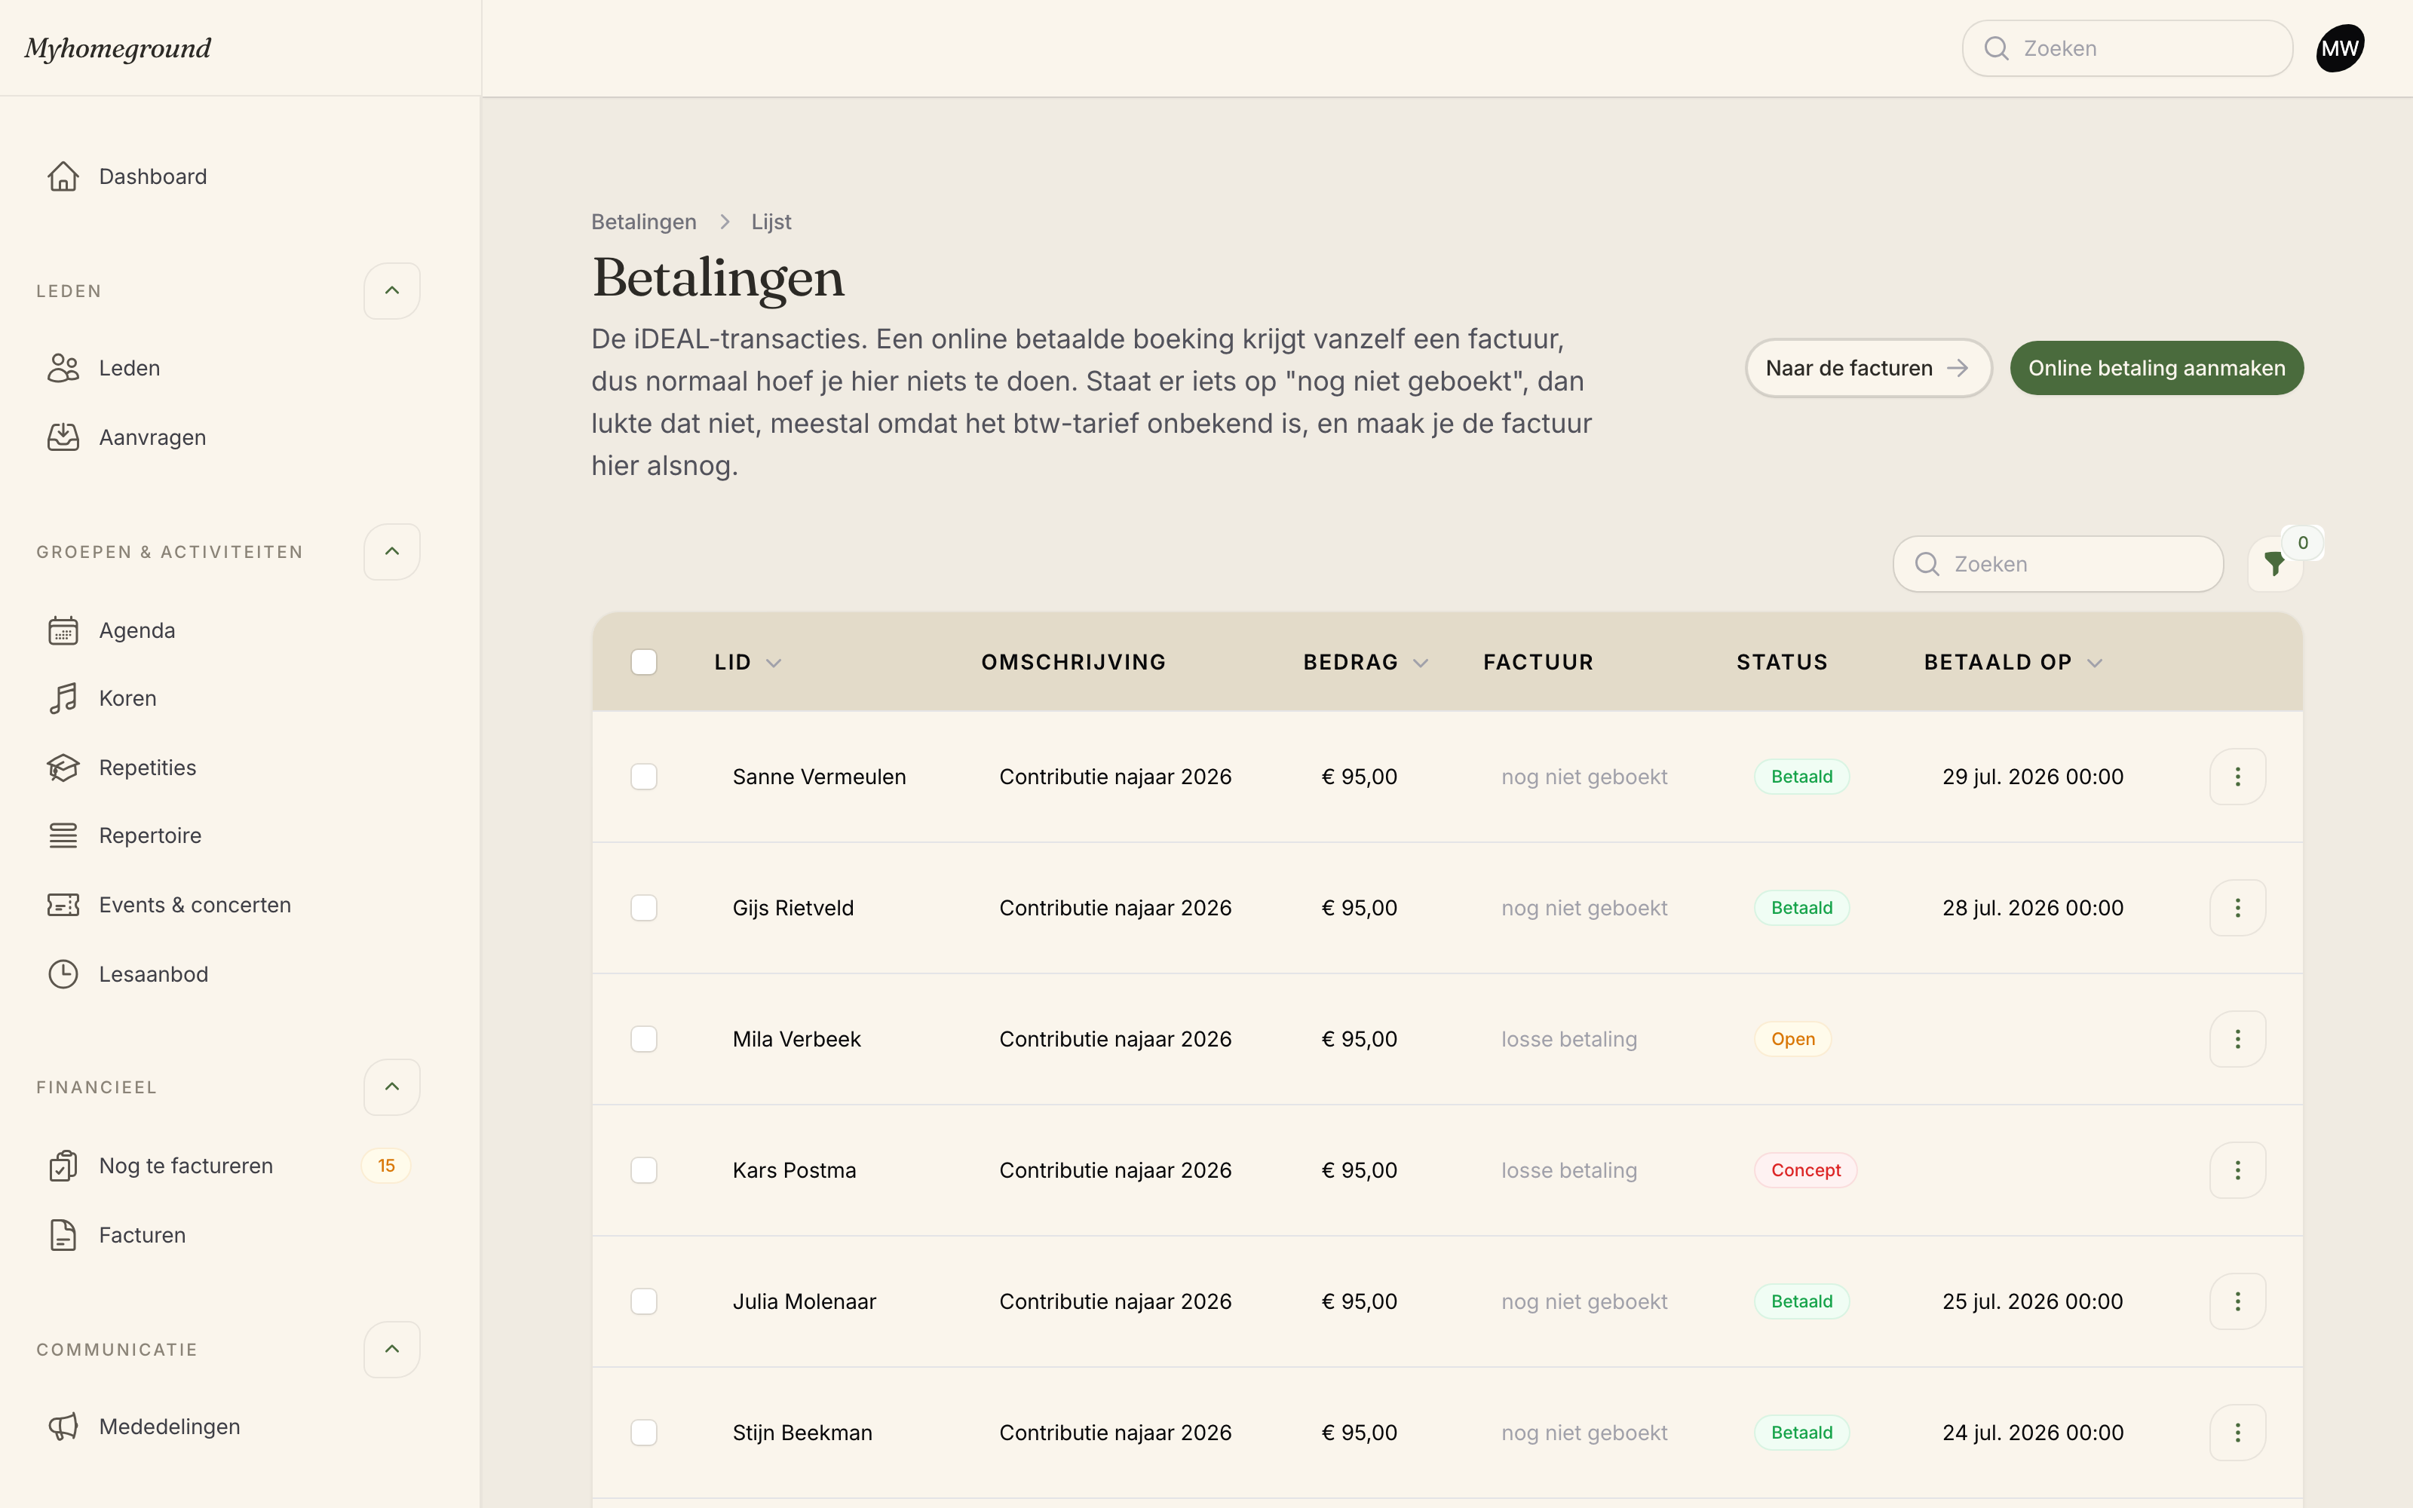Image resolution: width=2413 pixels, height=1508 pixels.
Task: Click the Nog te factureren clipboard icon
Action: point(63,1166)
